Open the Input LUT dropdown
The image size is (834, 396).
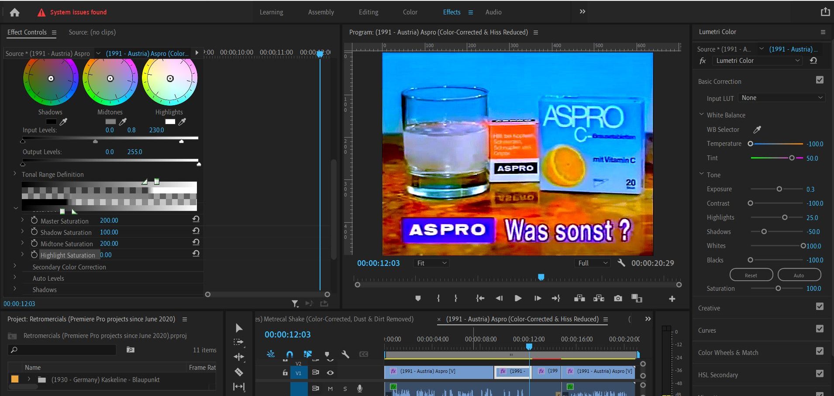pos(782,98)
